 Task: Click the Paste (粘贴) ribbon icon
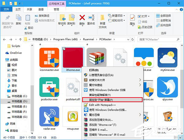tap(28, 18)
